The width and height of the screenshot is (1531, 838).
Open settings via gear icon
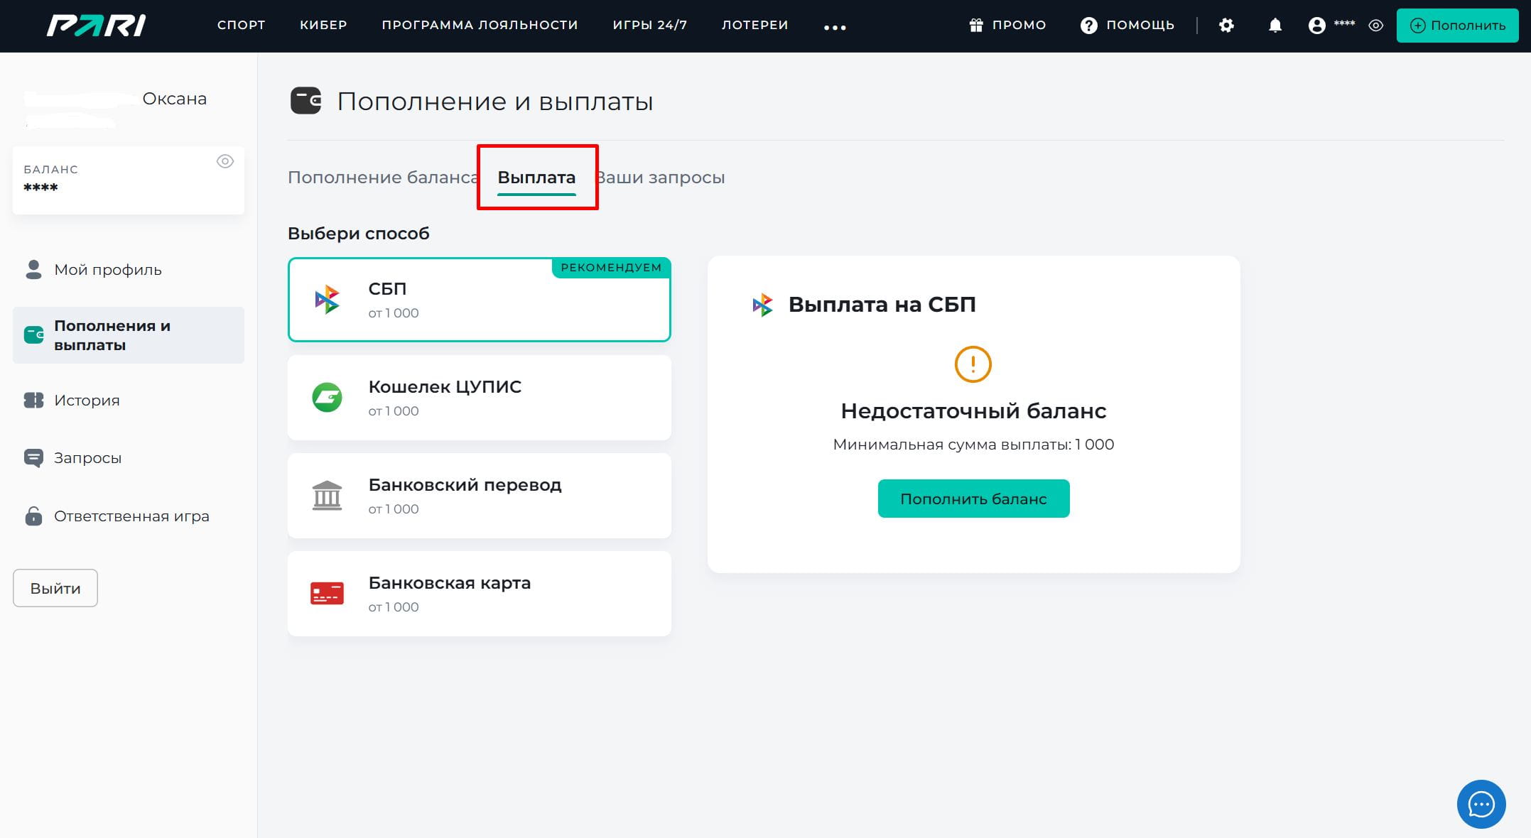click(1226, 26)
